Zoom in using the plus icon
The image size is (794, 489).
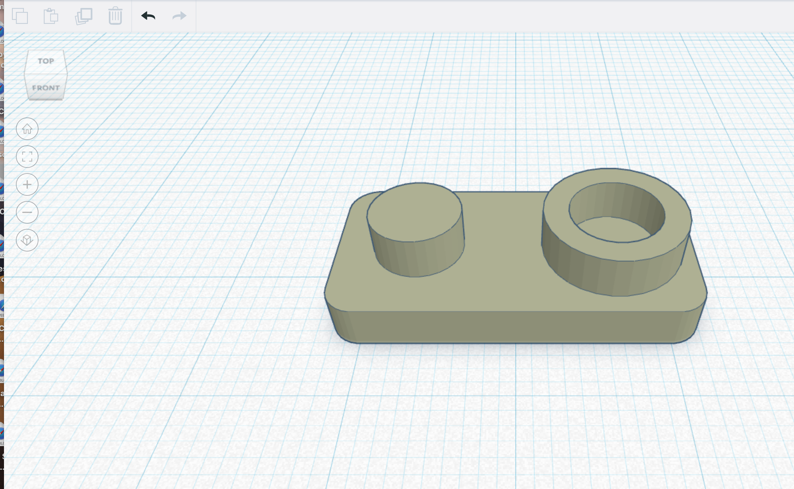(x=27, y=184)
